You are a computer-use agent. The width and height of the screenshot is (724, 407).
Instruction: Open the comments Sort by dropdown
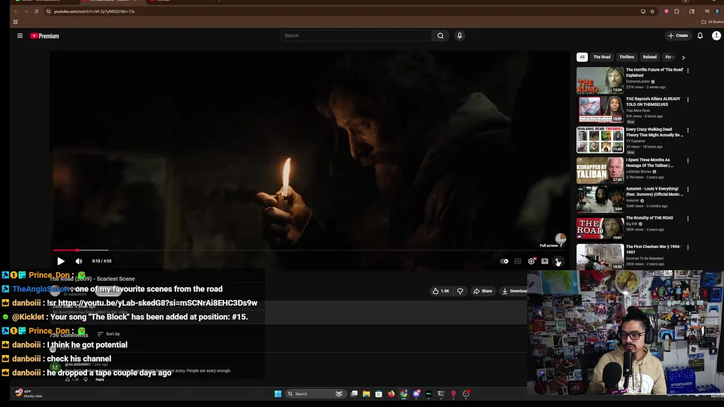pos(109,334)
